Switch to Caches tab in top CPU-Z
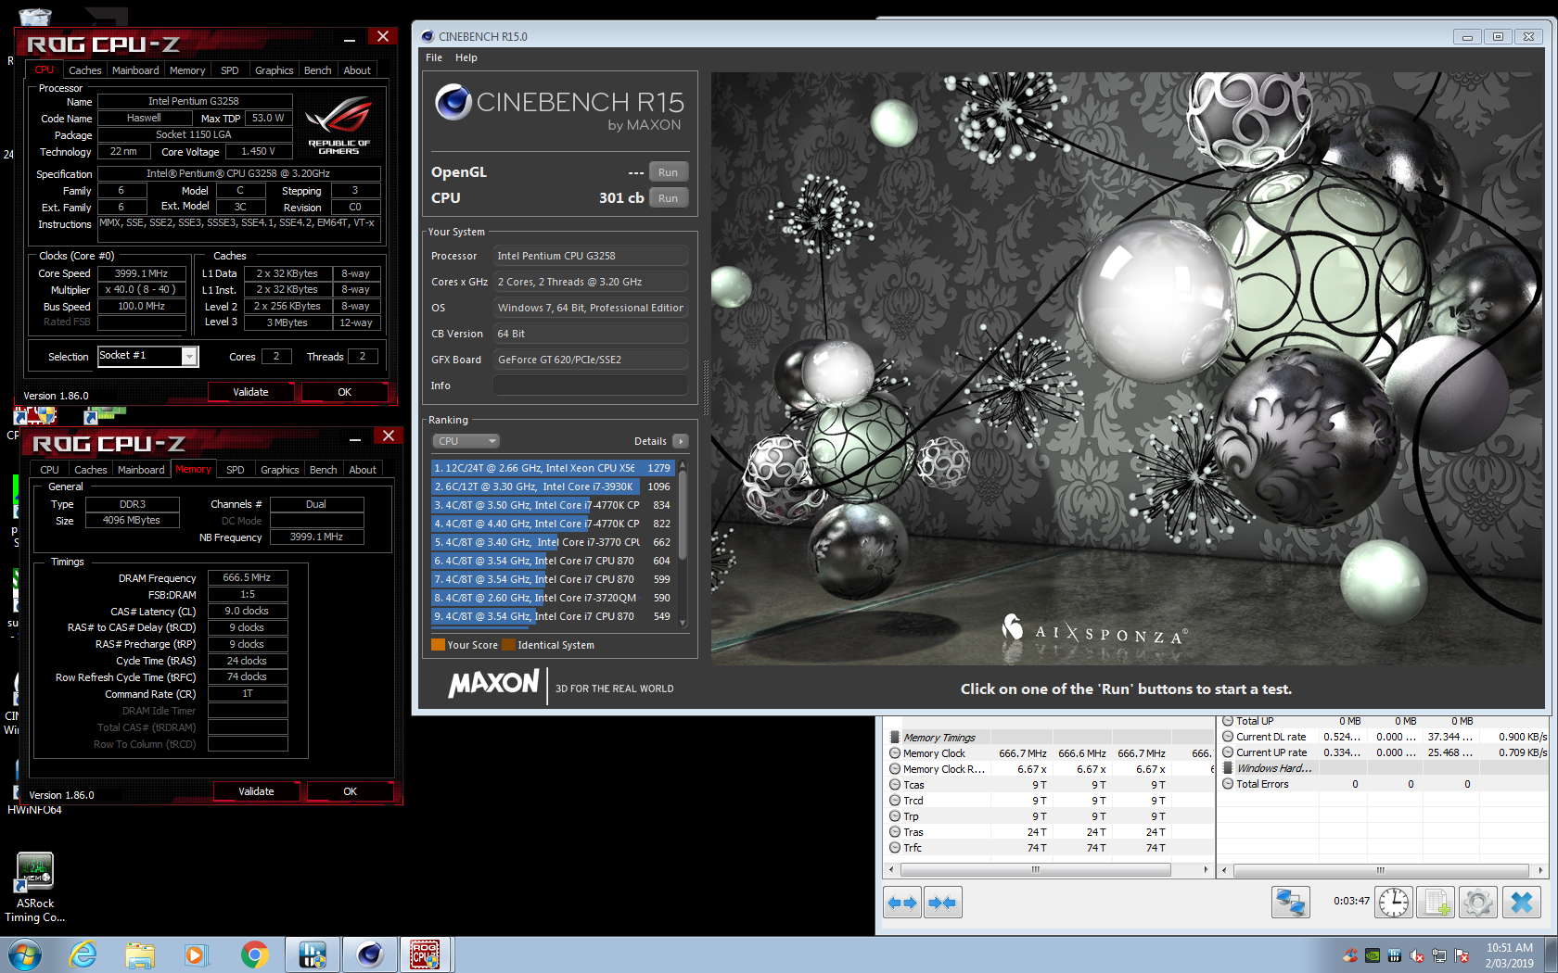The width and height of the screenshot is (1558, 973). click(x=85, y=70)
